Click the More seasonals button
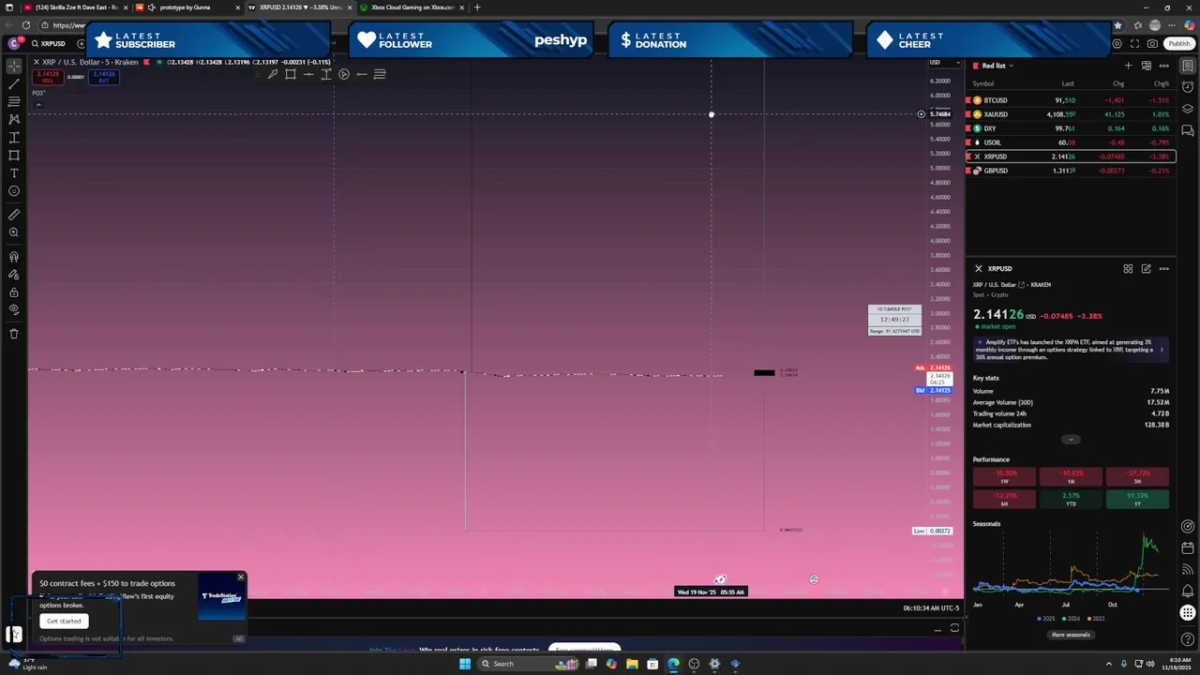The image size is (1200, 675). pos(1071,635)
